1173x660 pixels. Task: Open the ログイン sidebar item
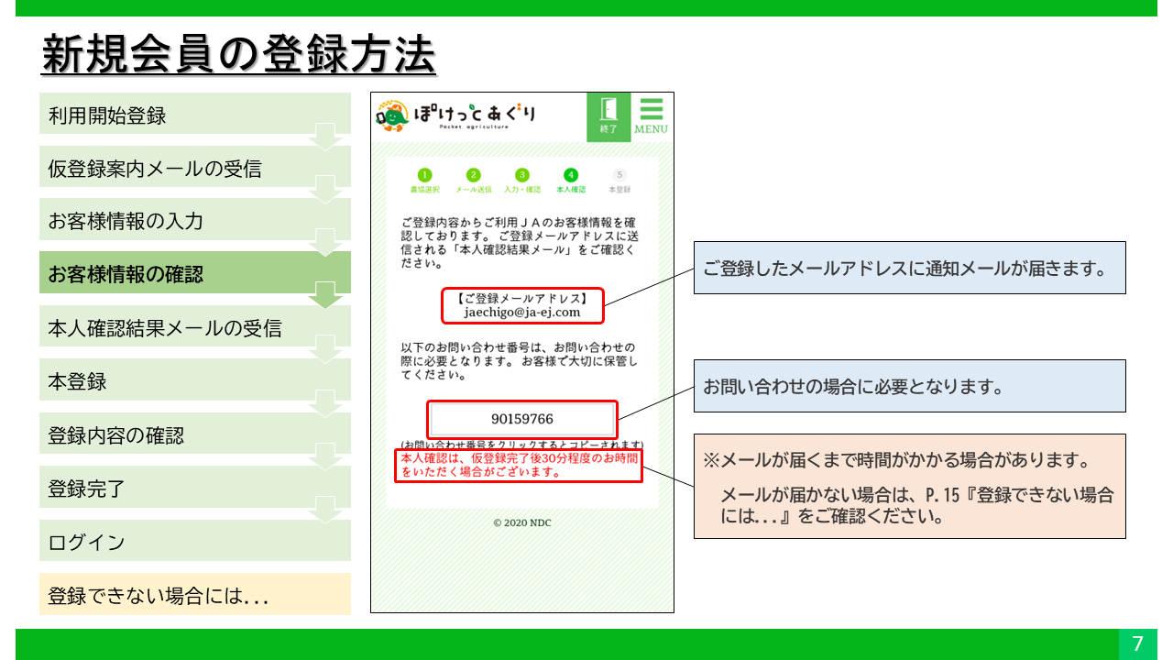[x=194, y=542]
